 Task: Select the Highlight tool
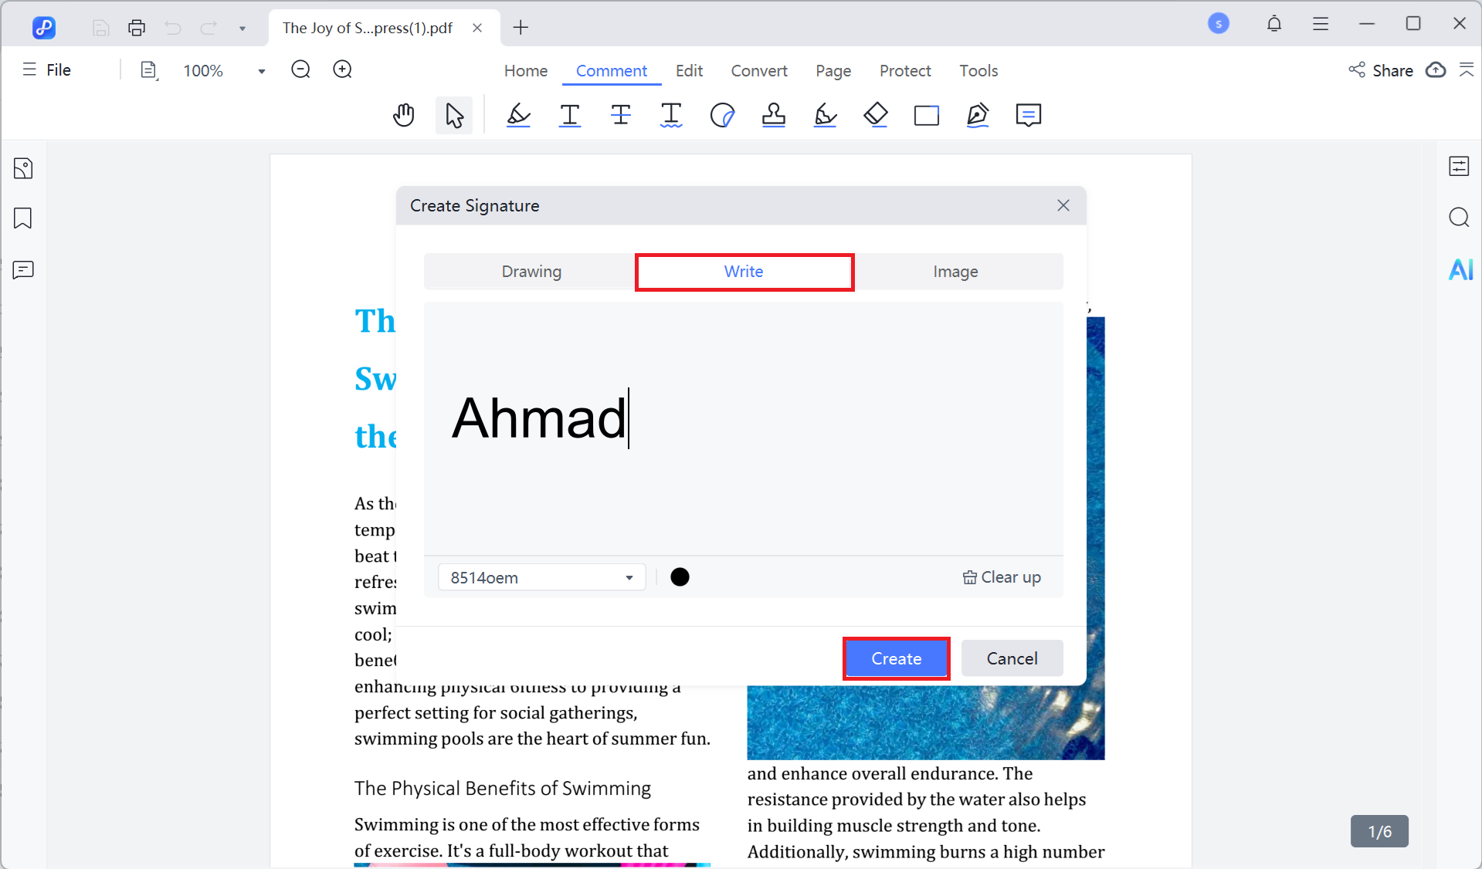coord(518,115)
